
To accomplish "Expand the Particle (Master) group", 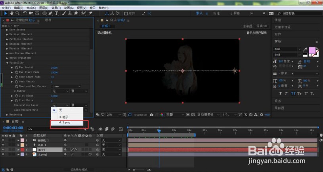I will tap(7, 39).
